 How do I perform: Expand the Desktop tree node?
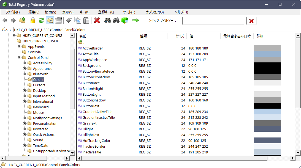click(25, 91)
